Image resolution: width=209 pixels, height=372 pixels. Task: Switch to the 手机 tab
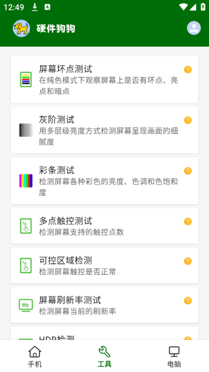coord(35,356)
